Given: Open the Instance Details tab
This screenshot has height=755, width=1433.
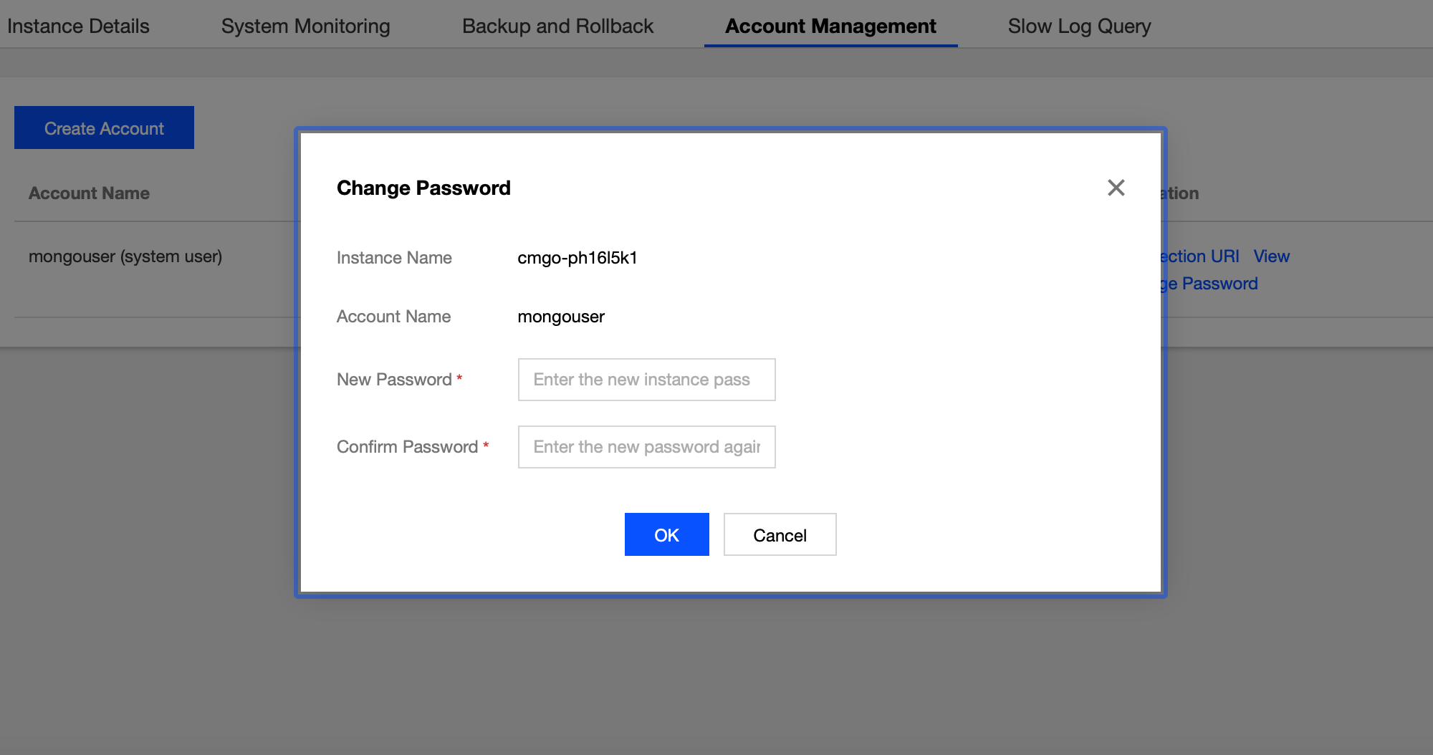Looking at the screenshot, I should [x=78, y=26].
